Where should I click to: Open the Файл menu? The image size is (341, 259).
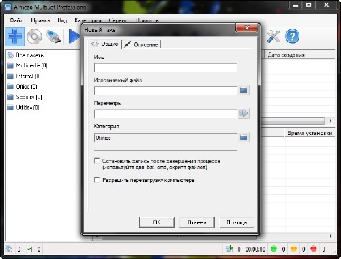(16, 20)
